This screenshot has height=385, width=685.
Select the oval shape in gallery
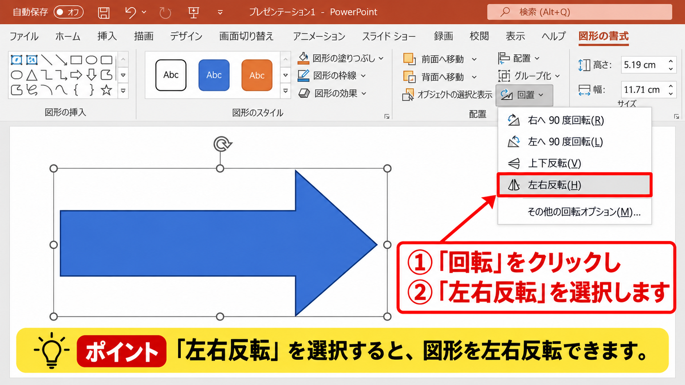coord(91,60)
